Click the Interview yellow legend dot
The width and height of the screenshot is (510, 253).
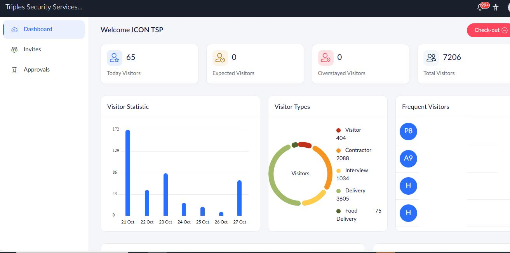point(338,171)
